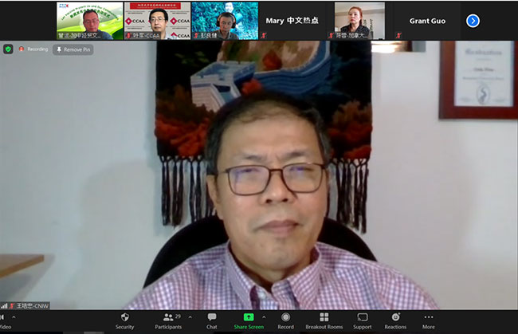Click the Recording indicator
Viewport: 518px width, 334px height.
point(33,49)
